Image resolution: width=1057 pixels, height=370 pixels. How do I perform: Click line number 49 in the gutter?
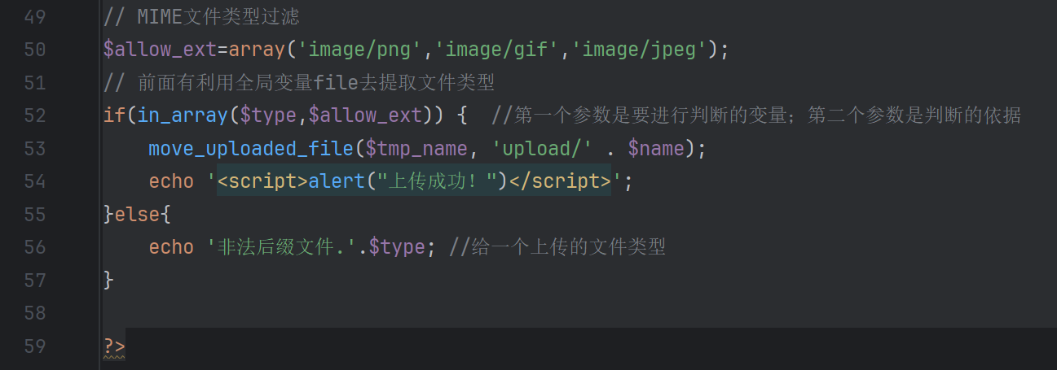pyautogui.click(x=34, y=15)
